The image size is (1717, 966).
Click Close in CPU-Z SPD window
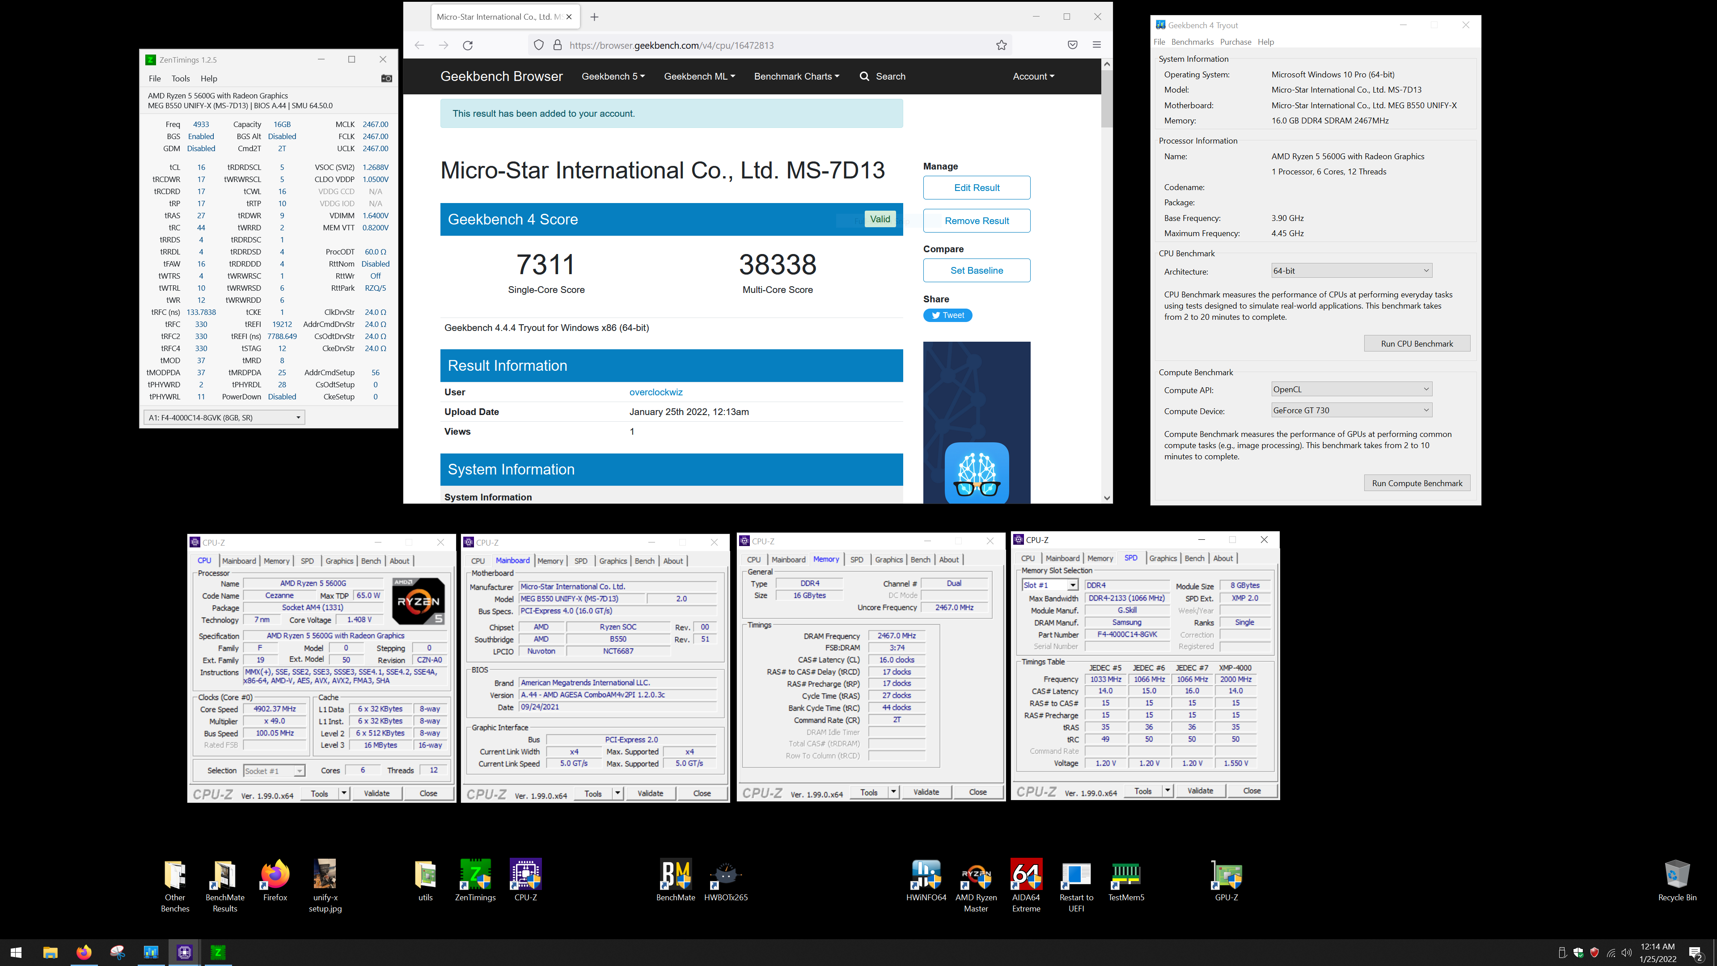click(x=1251, y=791)
